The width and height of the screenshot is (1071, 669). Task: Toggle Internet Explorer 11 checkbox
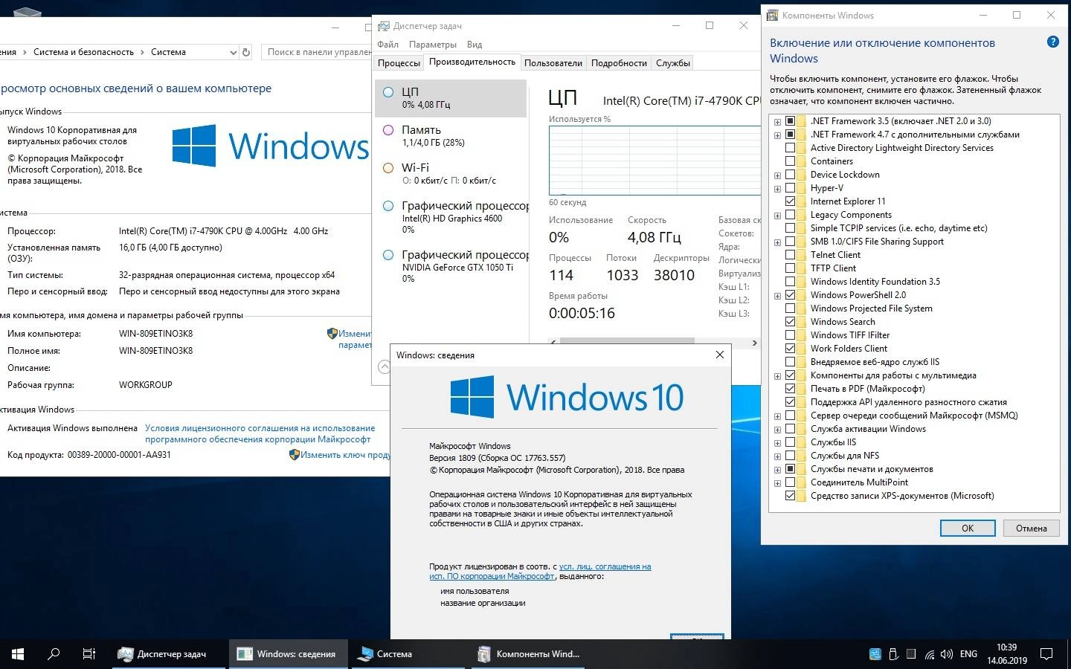[x=790, y=201]
